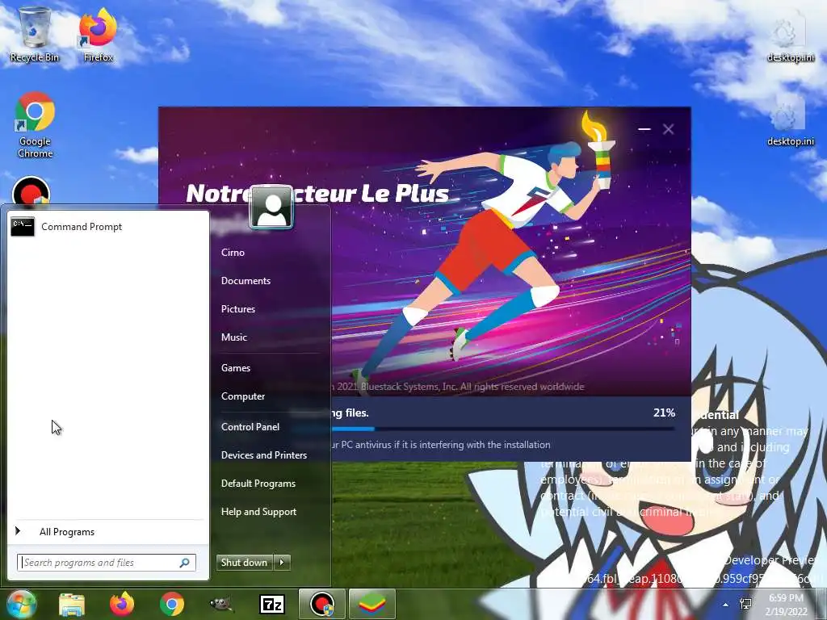This screenshot has width=827, height=620.
Task: Open Computer from the Start menu
Action: [x=242, y=396]
